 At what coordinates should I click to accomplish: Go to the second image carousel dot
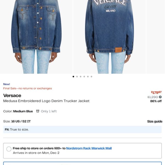tap(77, 76)
